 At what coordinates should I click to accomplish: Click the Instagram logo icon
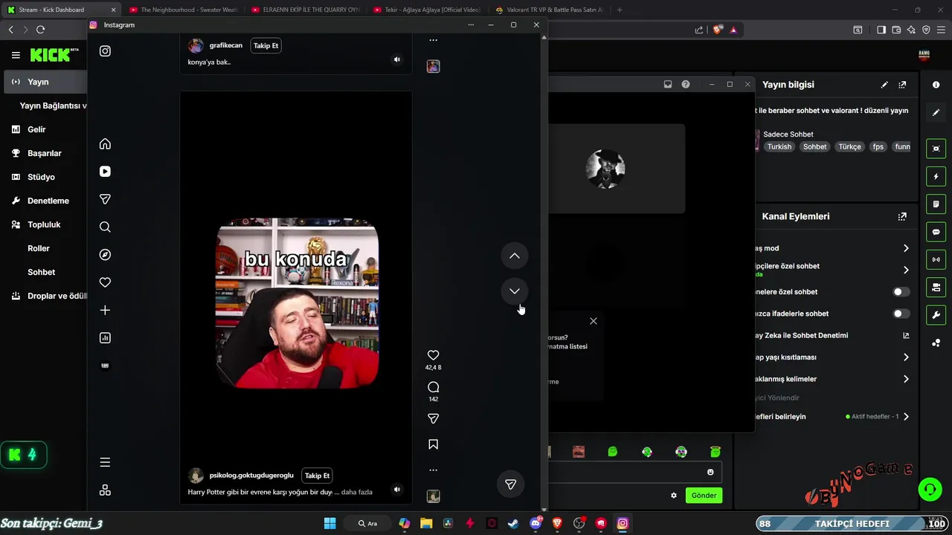105,51
